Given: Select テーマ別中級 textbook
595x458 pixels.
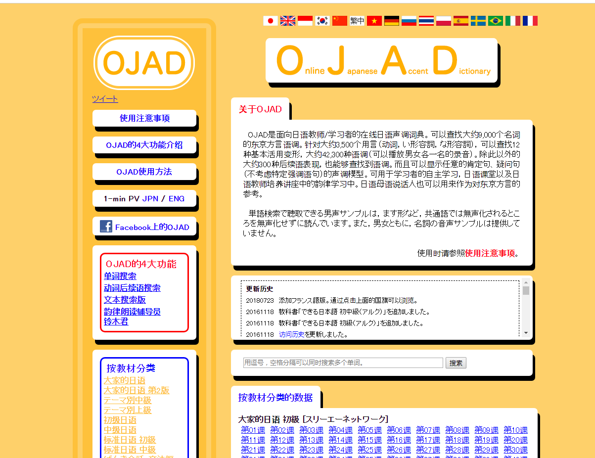Looking at the screenshot, I should 128,400.
